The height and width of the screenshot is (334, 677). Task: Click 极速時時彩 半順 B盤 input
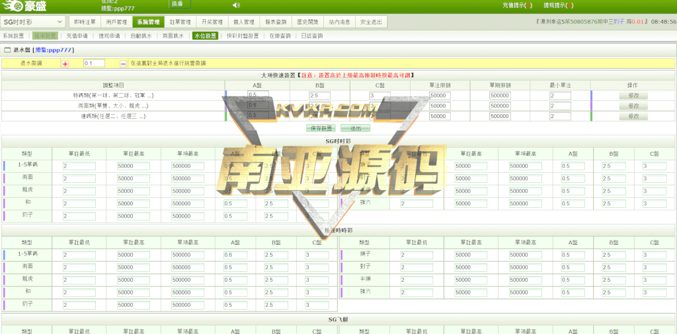click(x=614, y=280)
